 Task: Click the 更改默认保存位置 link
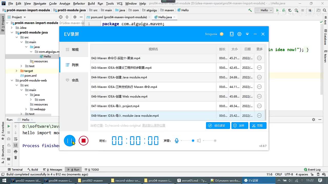click(x=154, y=125)
